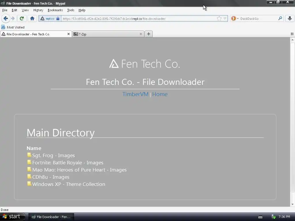
Task: Minimize the Mypal browser window
Action: pyautogui.click(x=271, y=2)
